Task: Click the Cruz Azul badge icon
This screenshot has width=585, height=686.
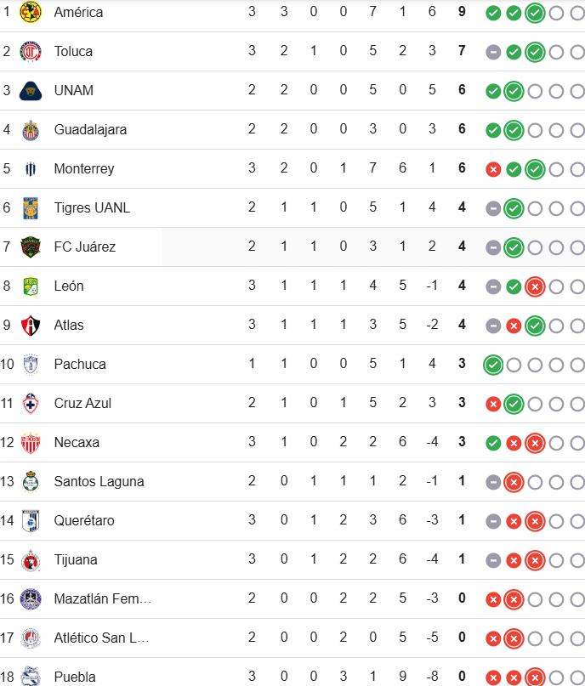Action: click(31, 404)
